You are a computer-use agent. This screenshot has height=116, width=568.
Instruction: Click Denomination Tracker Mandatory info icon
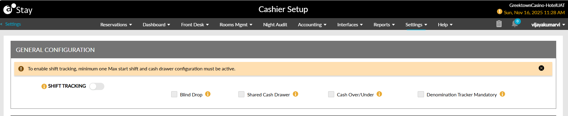[x=502, y=94]
